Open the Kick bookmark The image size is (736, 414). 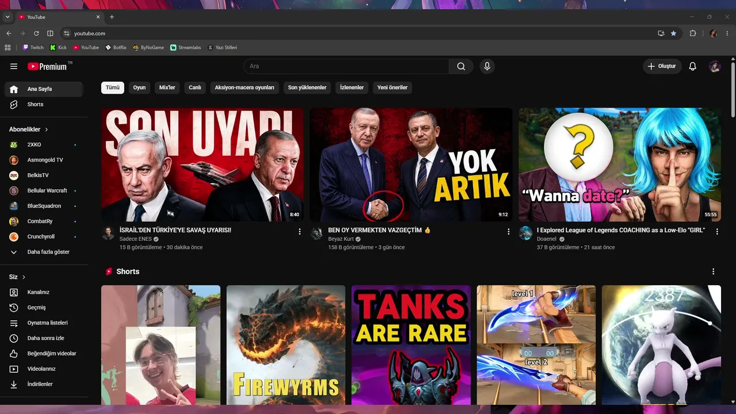(x=58, y=48)
